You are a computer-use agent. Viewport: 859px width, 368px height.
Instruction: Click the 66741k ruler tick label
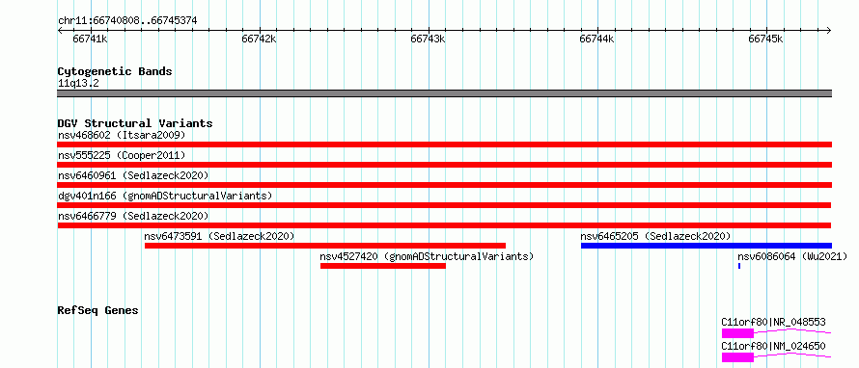tap(91, 39)
